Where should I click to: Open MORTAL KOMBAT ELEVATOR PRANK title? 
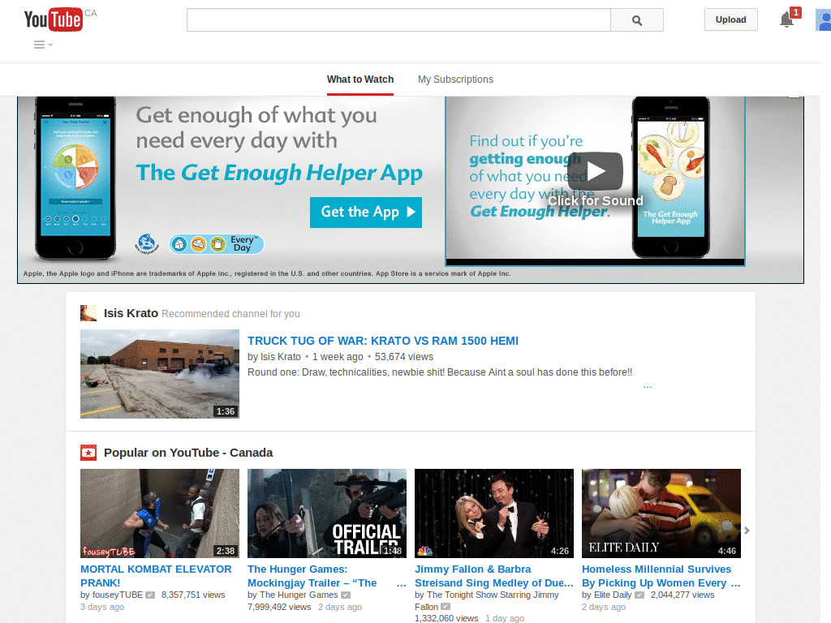(x=156, y=576)
